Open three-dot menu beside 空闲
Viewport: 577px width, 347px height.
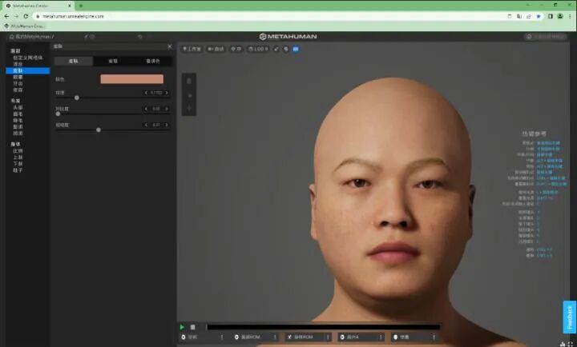tap(222, 337)
